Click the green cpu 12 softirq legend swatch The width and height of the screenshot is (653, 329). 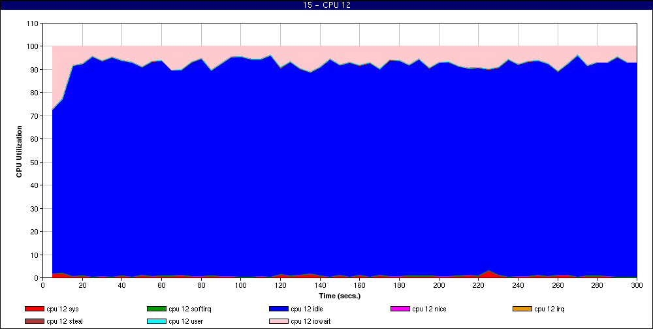tap(156, 309)
